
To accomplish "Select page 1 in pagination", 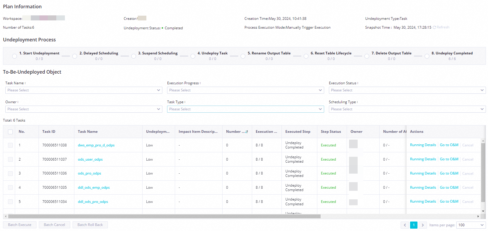I will (414, 225).
